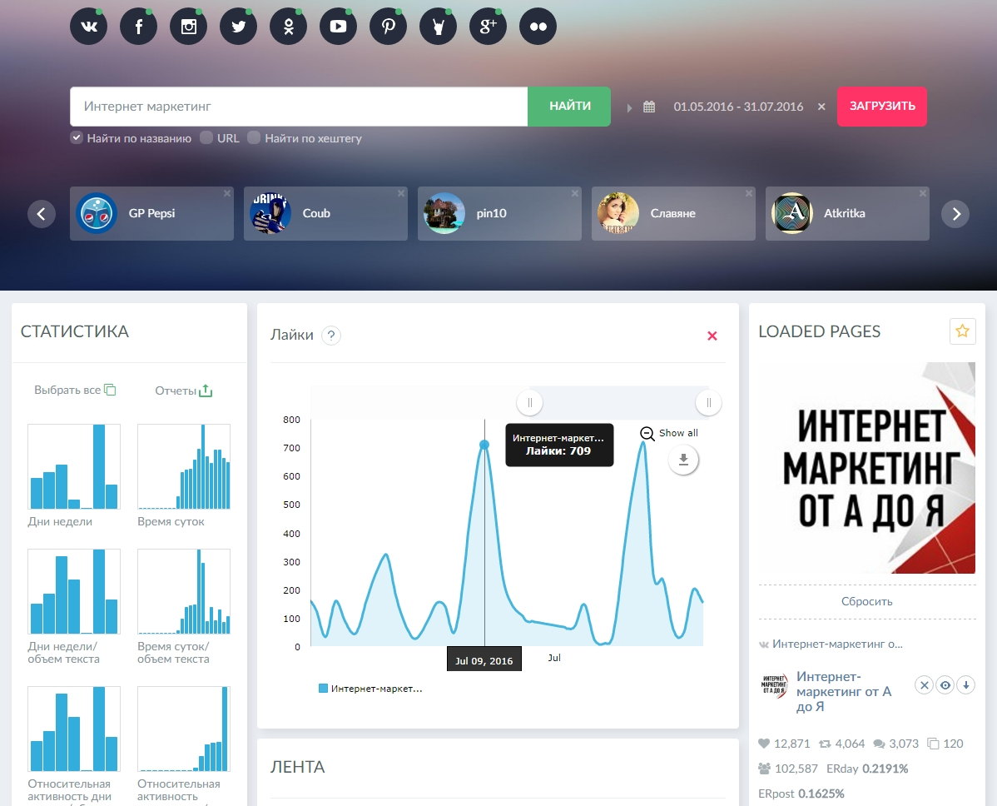Remove the Atkritka card with its x
Screen dimensions: 997x806
point(923,193)
